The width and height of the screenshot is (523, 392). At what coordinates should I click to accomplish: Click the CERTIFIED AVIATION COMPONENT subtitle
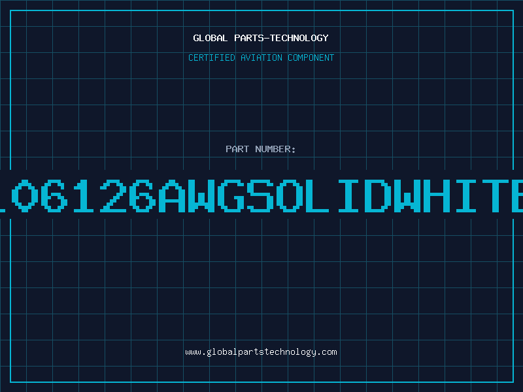pyautogui.click(x=261, y=57)
